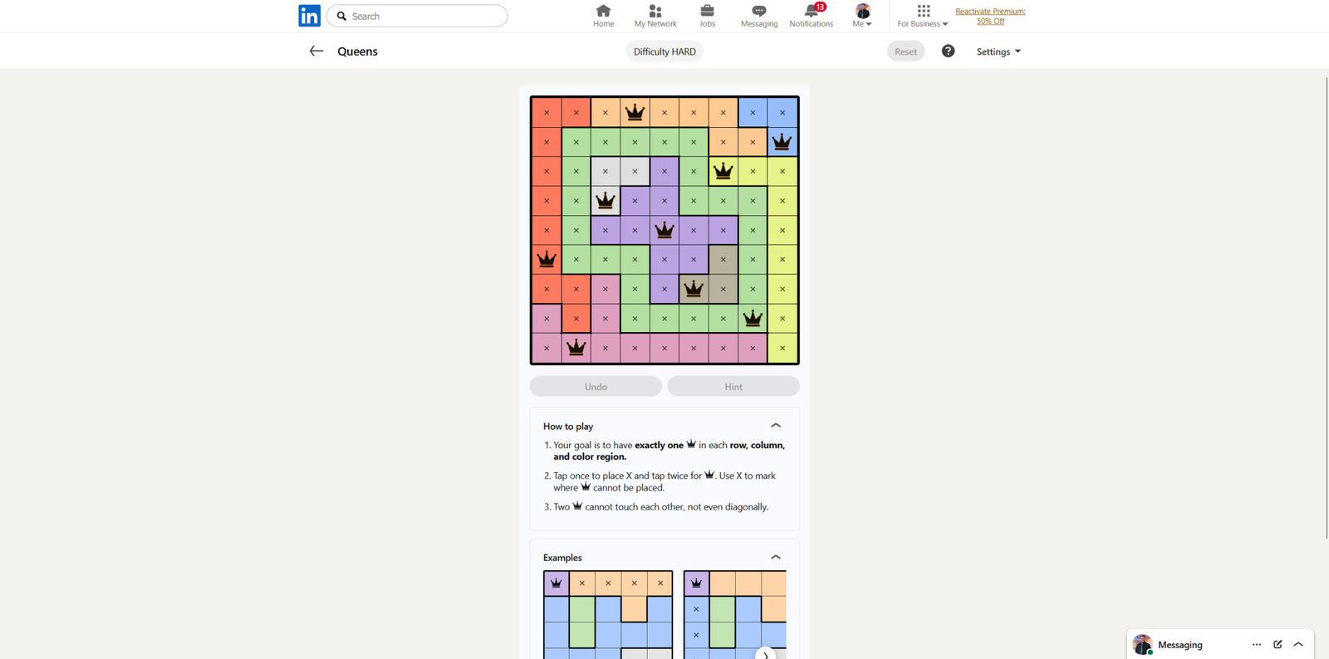Open the For Business dropdown
Viewport: 1329px width, 659px height.
point(923,16)
